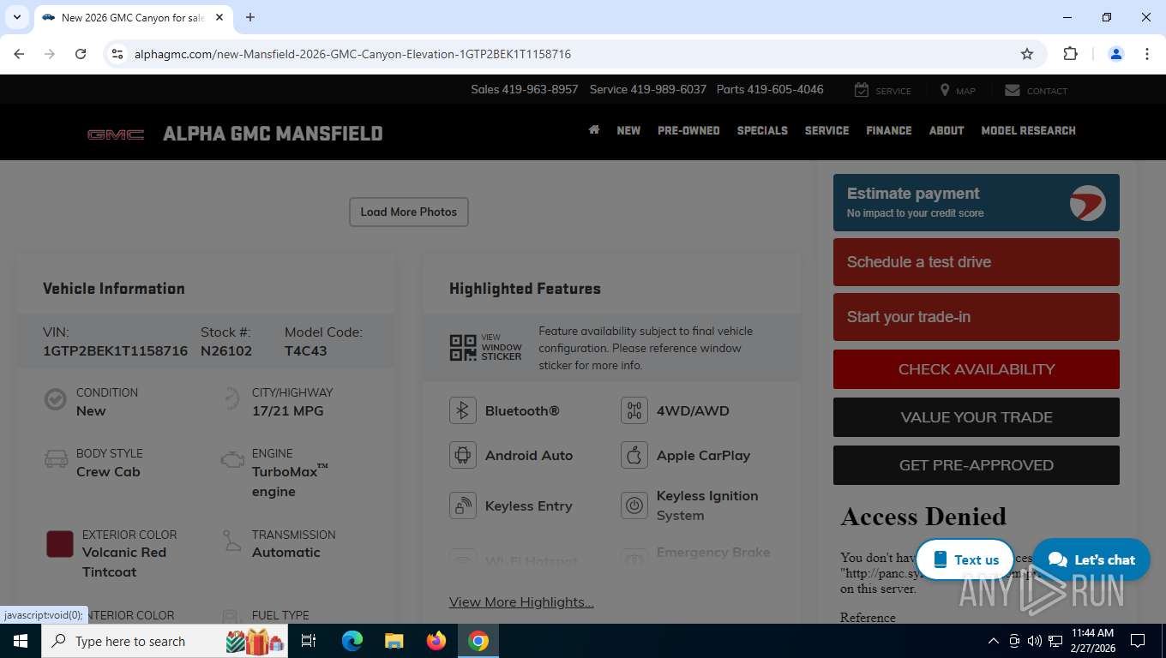The image size is (1166, 658).
Task: Open the Chrome profile avatar
Action: pyautogui.click(x=1116, y=54)
